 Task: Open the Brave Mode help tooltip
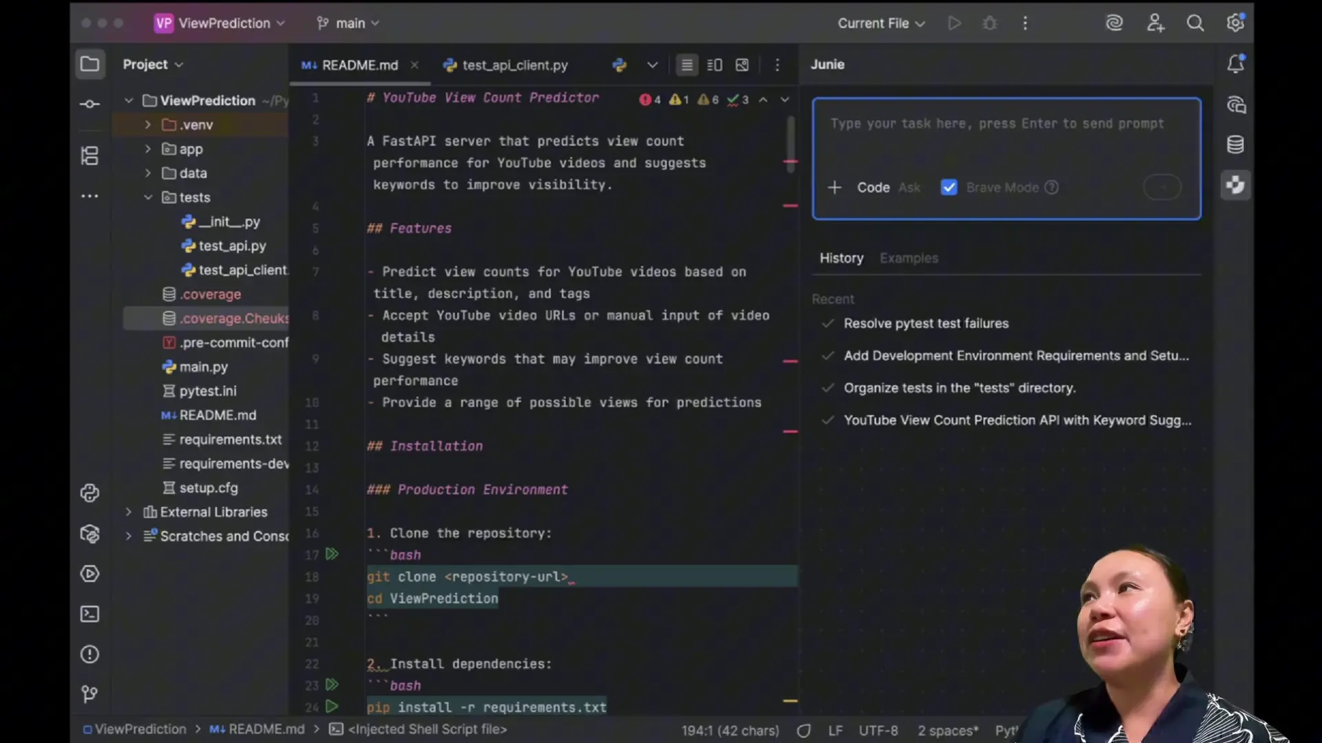click(x=1051, y=187)
